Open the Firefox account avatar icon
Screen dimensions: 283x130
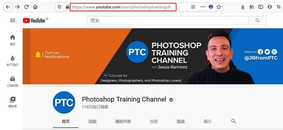coord(270,7)
